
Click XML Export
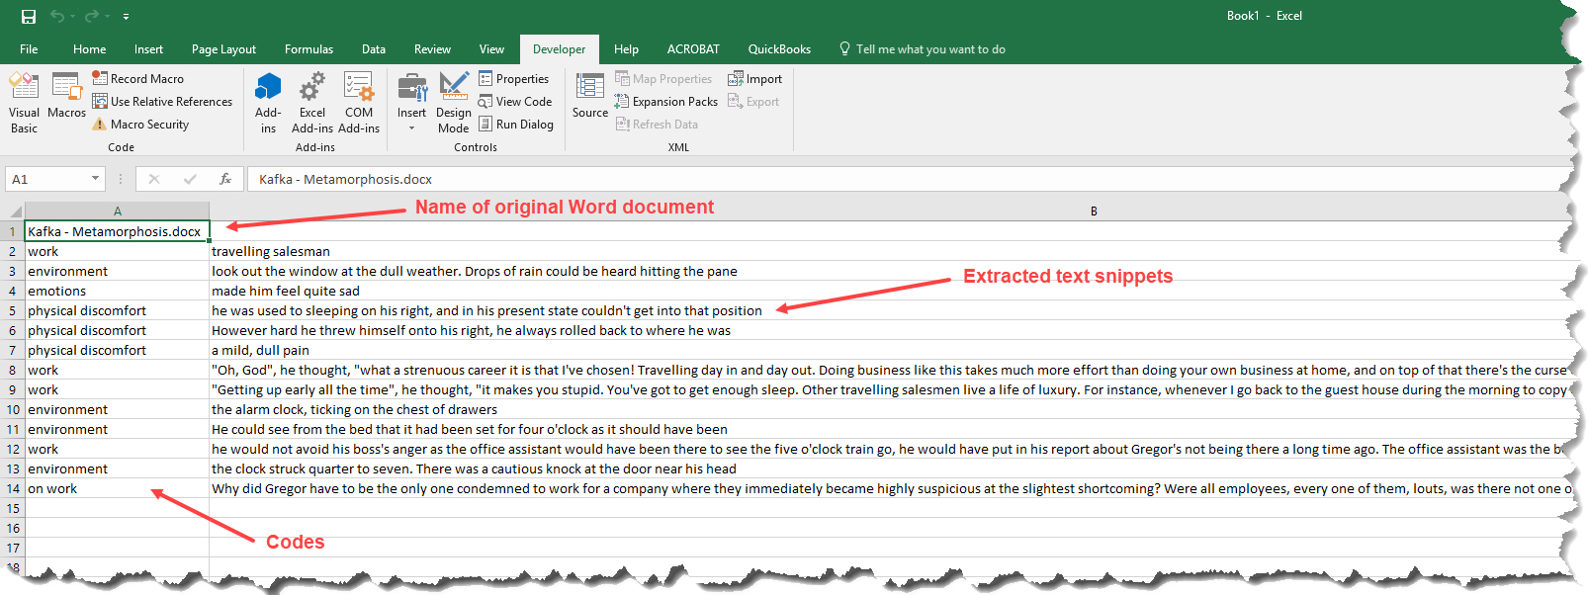[x=753, y=101]
